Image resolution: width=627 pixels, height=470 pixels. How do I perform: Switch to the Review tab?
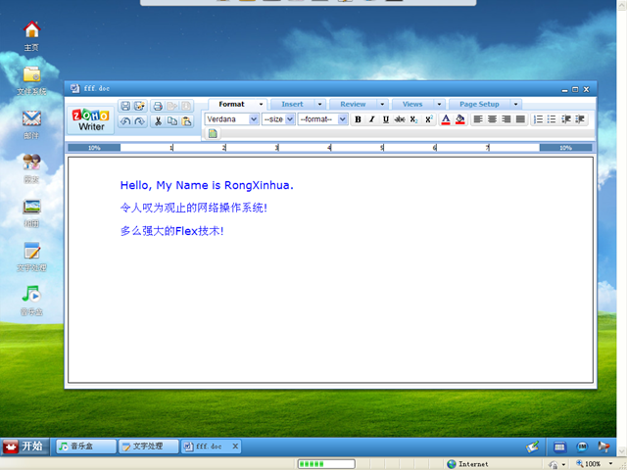353,104
